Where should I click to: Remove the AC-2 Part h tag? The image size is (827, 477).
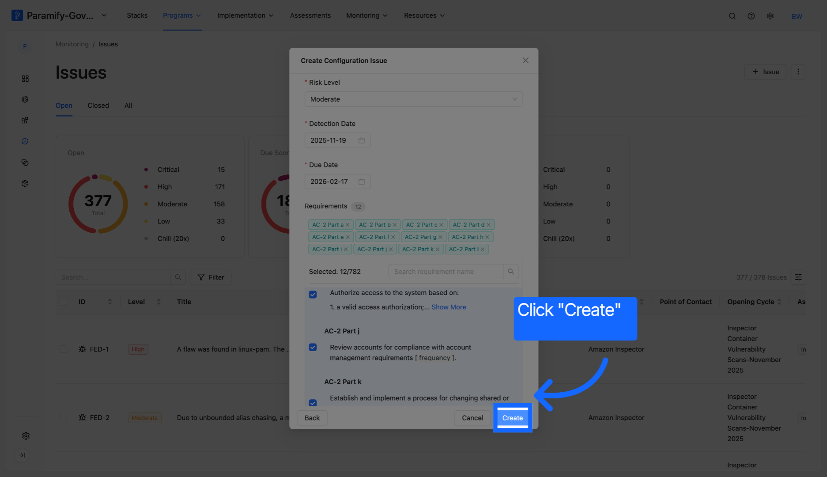tap(487, 237)
